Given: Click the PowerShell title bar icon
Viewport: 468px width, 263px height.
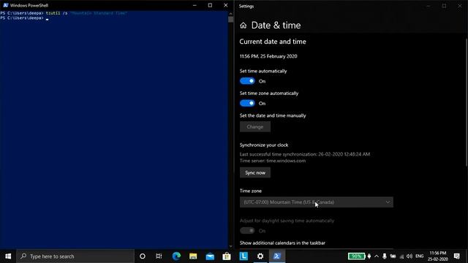Looking at the screenshot, I should (6, 5).
